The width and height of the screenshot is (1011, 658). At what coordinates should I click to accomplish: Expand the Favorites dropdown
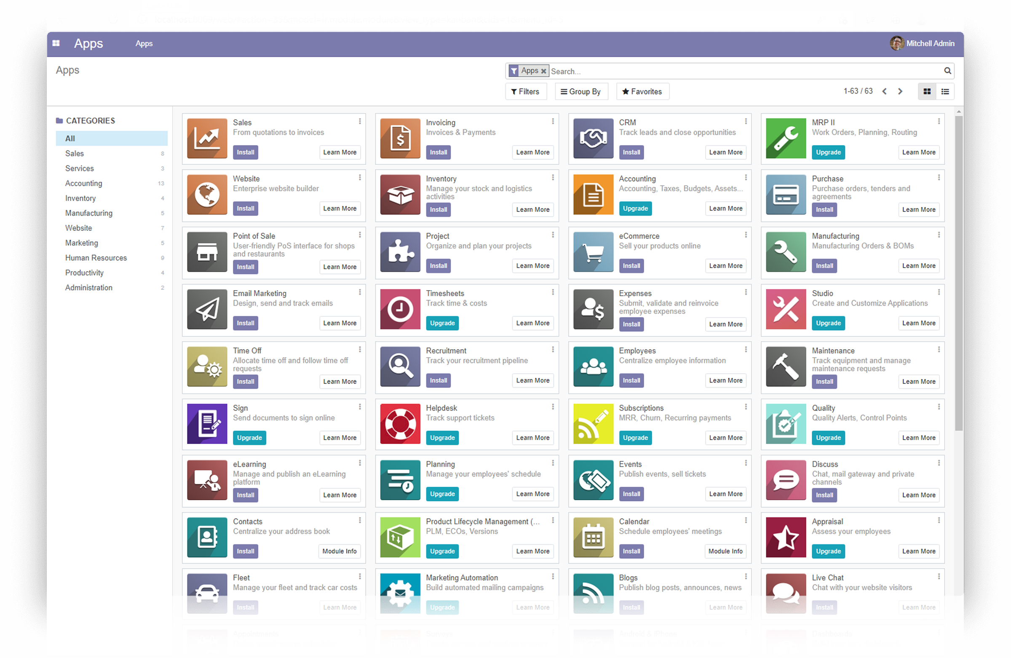[x=642, y=91]
